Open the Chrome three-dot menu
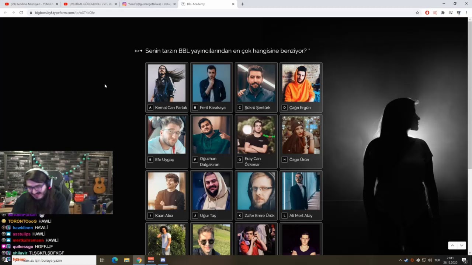 [x=467, y=13]
